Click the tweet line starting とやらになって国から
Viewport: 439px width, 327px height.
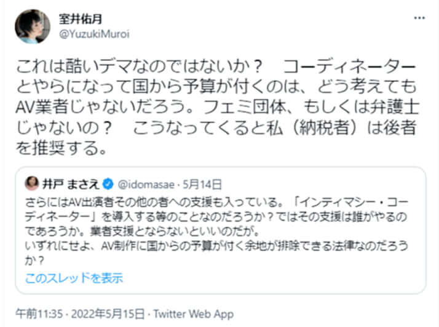pyautogui.click(x=215, y=87)
